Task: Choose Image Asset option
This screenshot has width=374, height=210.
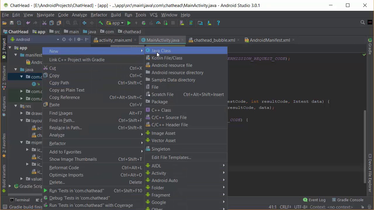Action: click(x=186, y=133)
